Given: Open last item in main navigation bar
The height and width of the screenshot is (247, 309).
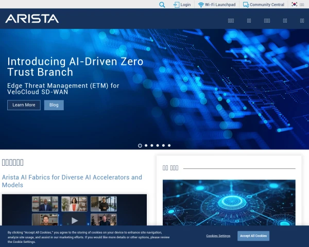Looking at the screenshot, I should 302,21.
